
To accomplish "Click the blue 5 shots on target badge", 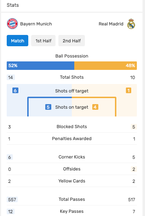I will tap(48, 107).
